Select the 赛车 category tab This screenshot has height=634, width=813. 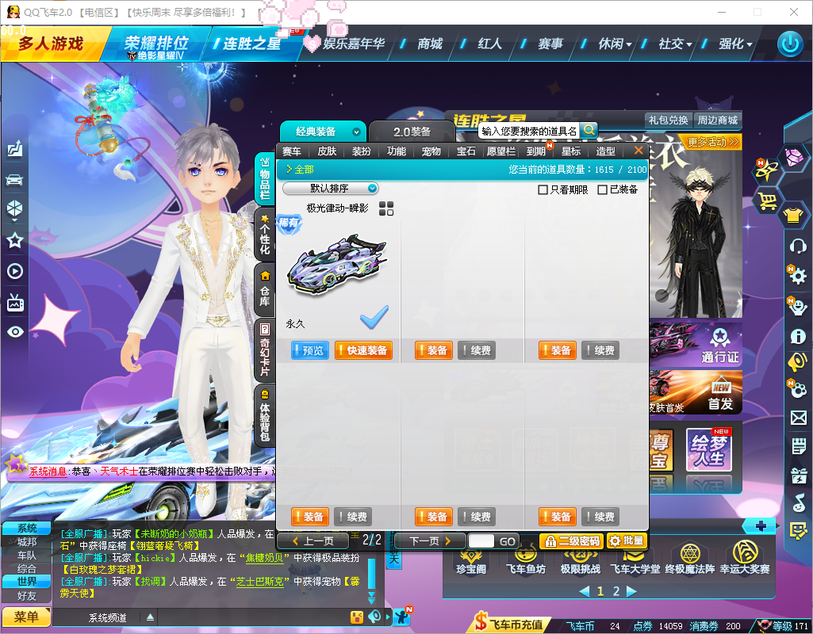pos(291,151)
